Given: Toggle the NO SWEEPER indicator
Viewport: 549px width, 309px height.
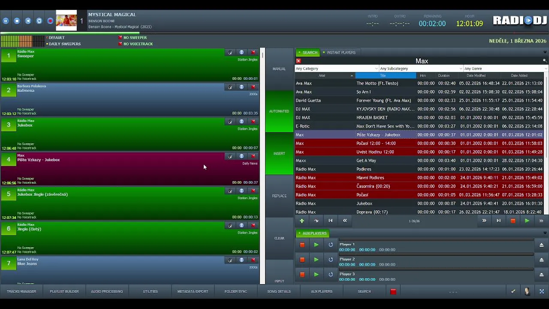Looking at the screenshot, I should click(x=133, y=38).
